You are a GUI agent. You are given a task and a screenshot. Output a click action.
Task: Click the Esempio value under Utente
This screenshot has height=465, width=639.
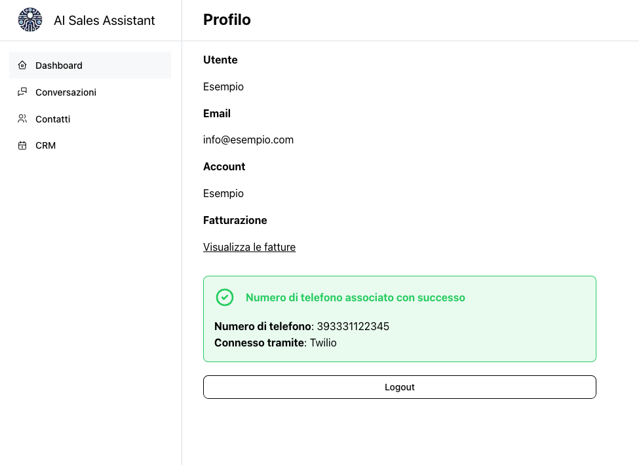coord(223,86)
